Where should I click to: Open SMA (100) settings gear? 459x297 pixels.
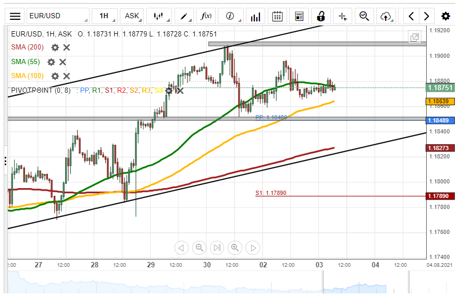55,76
